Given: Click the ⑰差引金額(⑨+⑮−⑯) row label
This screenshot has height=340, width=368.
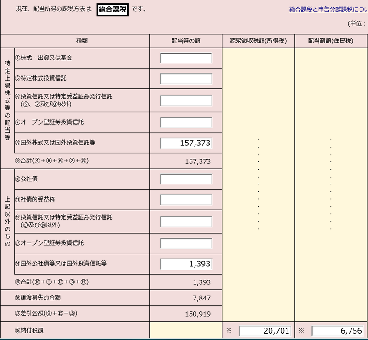Looking at the screenshot, I should coord(46,313).
